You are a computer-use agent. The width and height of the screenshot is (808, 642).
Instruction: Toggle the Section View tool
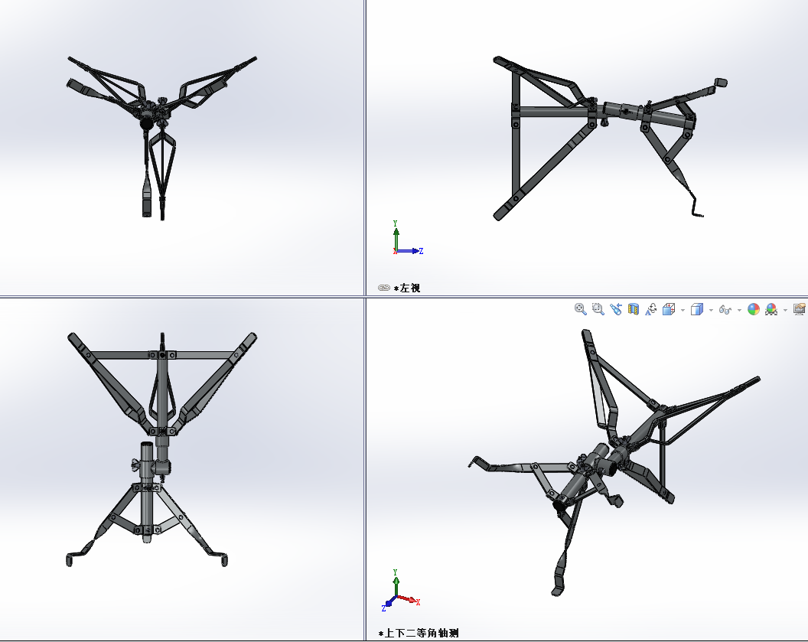(x=634, y=309)
